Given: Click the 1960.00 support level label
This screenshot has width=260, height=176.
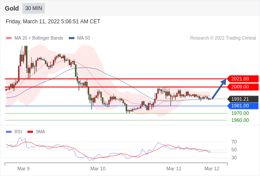Looking at the screenshot, I should 240,120.
